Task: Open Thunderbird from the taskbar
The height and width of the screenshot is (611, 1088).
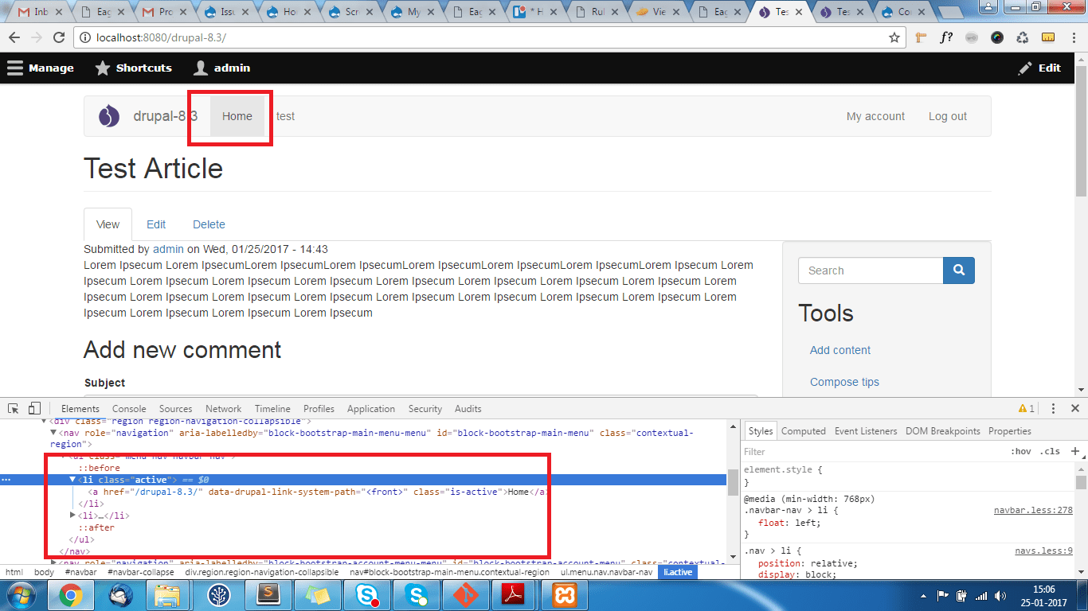Action: tap(119, 595)
